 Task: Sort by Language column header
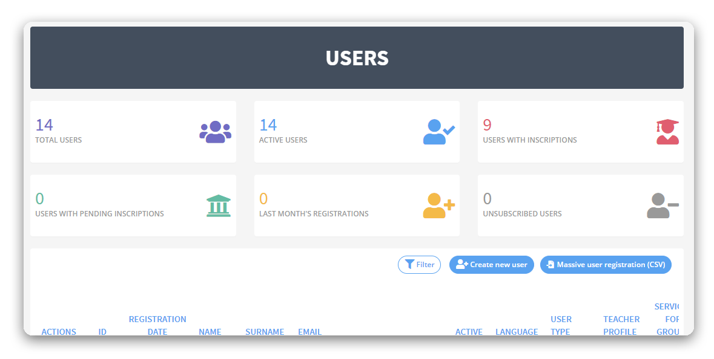[517, 331]
